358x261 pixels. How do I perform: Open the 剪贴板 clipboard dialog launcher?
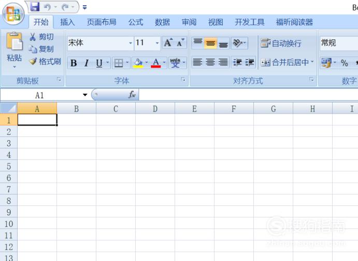(x=59, y=79)
